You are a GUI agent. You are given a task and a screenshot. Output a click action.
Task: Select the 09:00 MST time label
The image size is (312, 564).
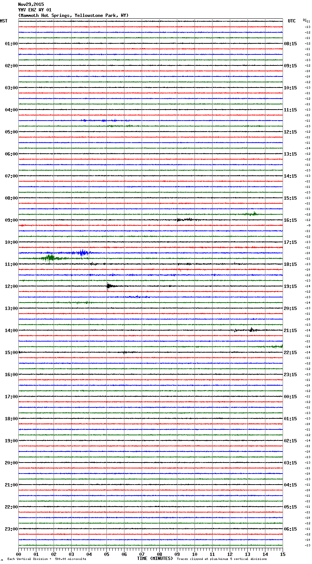point(11,220)
